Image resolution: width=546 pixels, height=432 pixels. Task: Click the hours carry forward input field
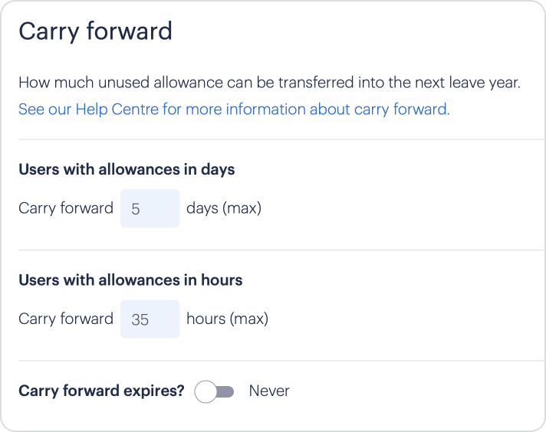[x=150, y=319]
